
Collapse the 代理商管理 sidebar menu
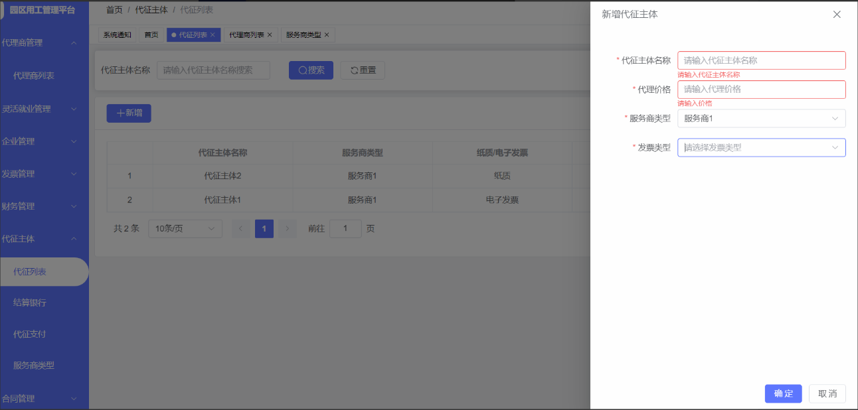tap(40, 43)
